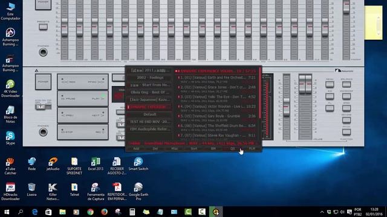Screen dimensions: 387x217
Task: Open Google Earth Pro desktop icon
Action: click(x=138, y=192)
